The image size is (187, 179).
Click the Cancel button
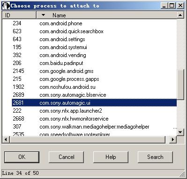[x=67, y=157]
